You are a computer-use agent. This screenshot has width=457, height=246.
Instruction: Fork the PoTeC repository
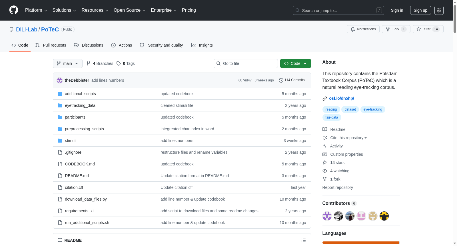click(x=396, y=29)
